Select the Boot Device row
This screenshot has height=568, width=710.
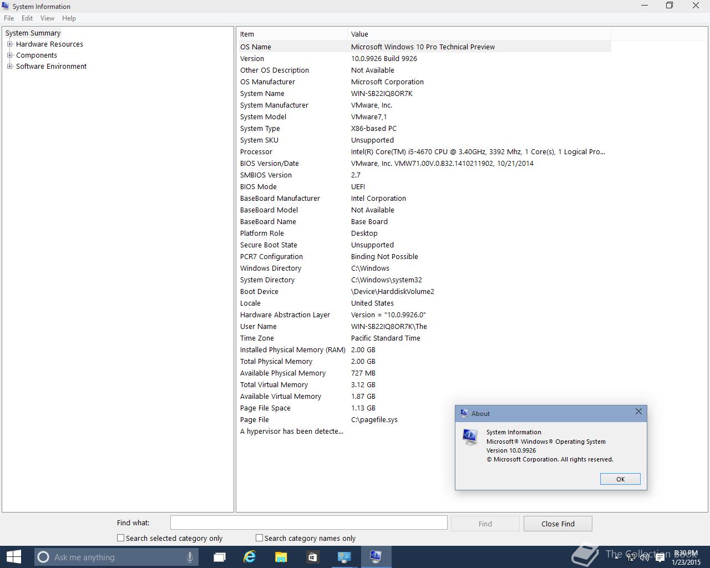point(424,291)
